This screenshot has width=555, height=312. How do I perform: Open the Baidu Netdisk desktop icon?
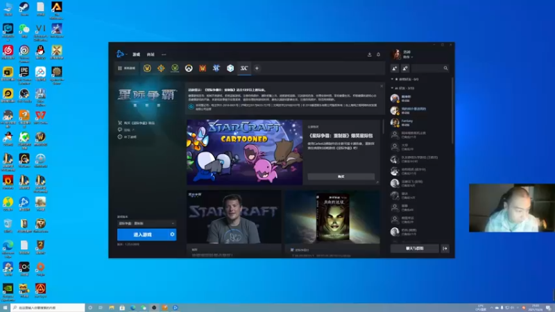(x=40, y=74)
